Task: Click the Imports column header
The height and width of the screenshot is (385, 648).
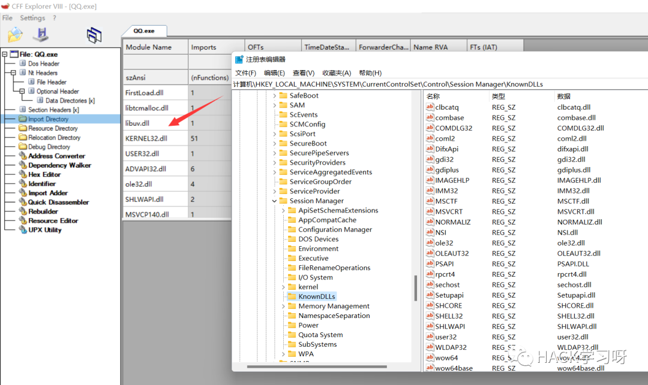Action: (216, 47)
